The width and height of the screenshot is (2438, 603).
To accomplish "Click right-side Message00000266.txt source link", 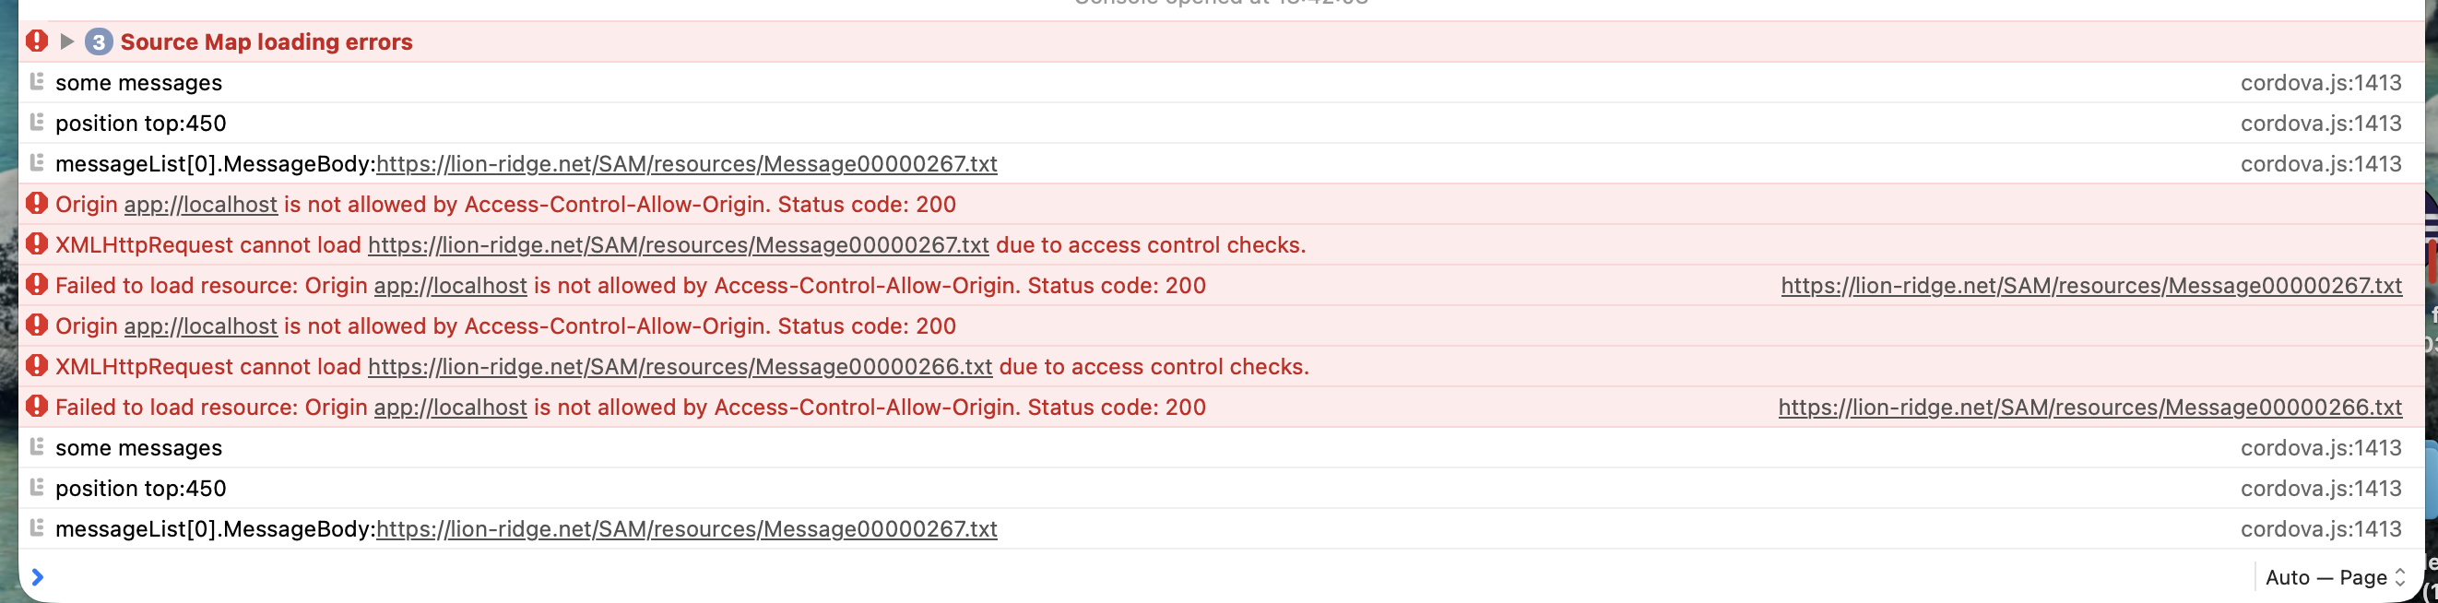I will [x=2089, y=407].
